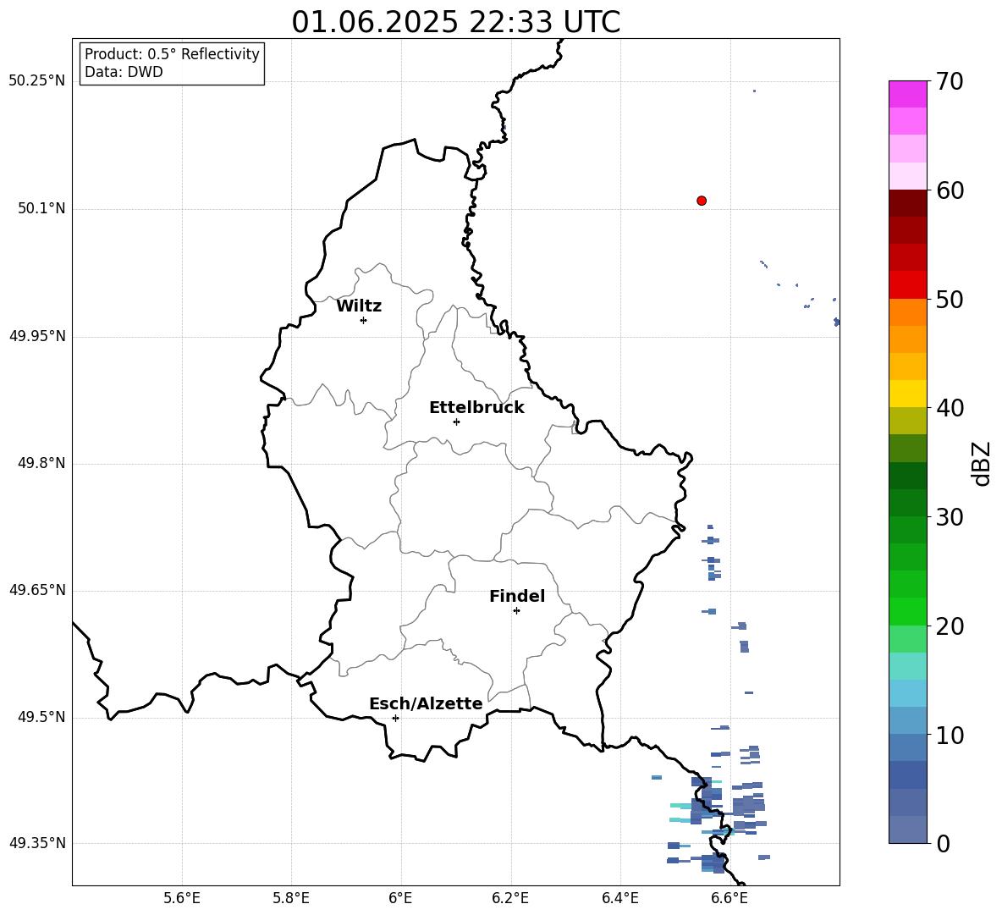Click the Esch/Alzette station cross marker
This screenshot has height=915, width=1002.
[395, 718]
